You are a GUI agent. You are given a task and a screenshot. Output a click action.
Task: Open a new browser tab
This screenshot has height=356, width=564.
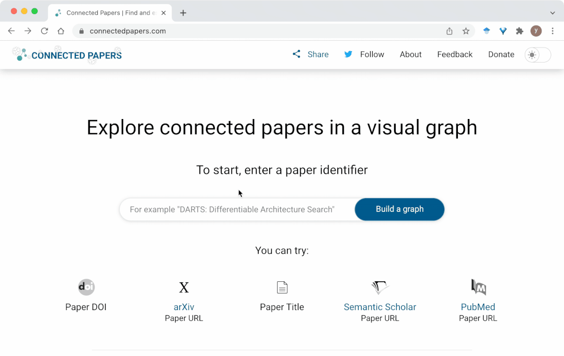tap(183, 13)
